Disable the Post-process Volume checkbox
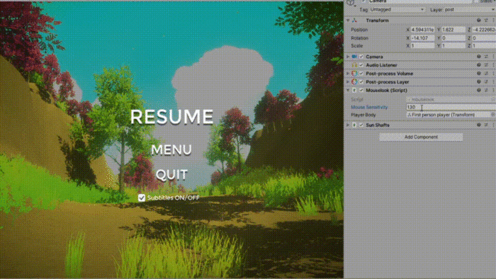Screen dimensions: 496x279 pyautogui.click(x=361, y=74)
